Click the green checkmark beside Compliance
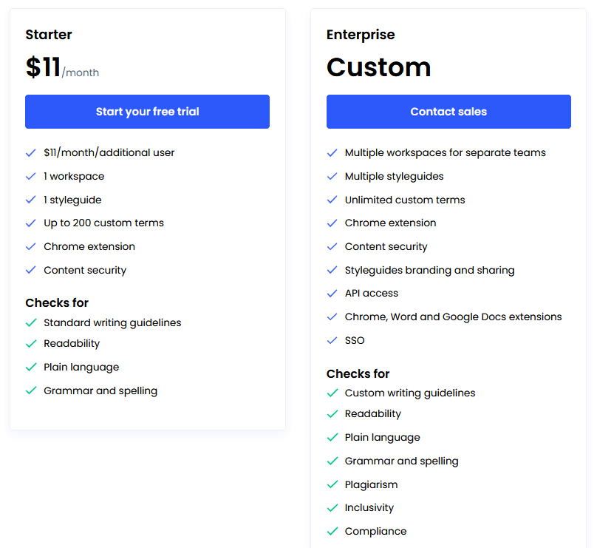 pos(332,532)
